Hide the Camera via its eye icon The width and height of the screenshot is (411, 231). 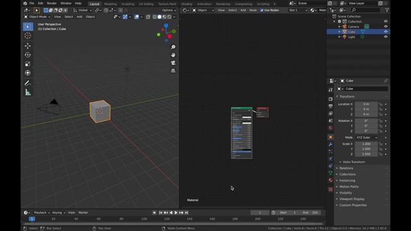[385, 26]
